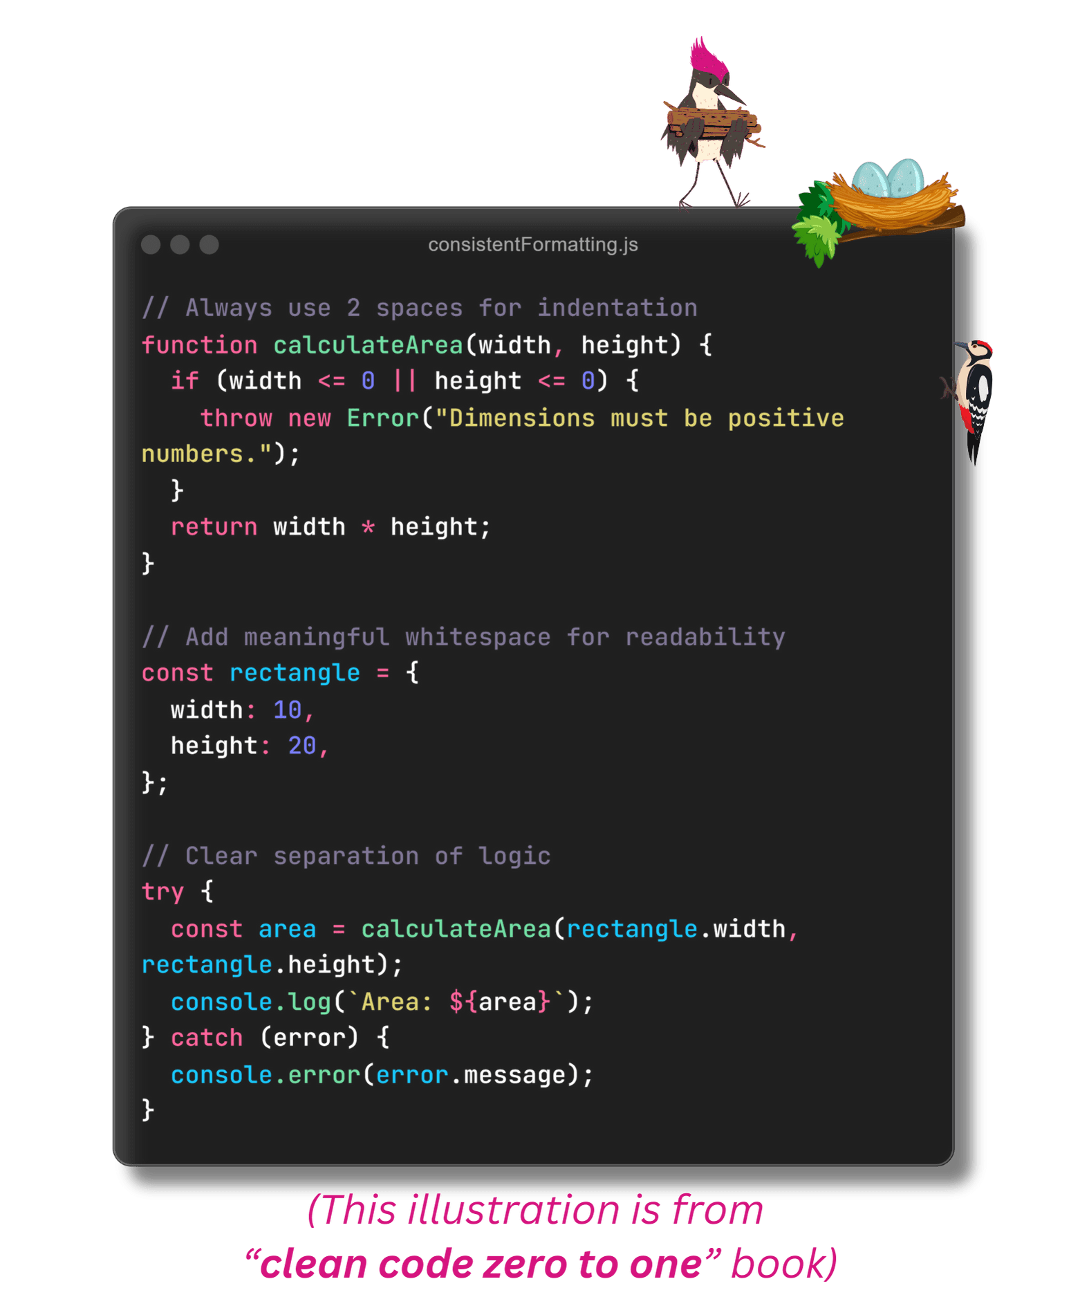Click the calculateArea function name in declaration
This screenshot has width=1080, height=1297.
tap(368, 344)
